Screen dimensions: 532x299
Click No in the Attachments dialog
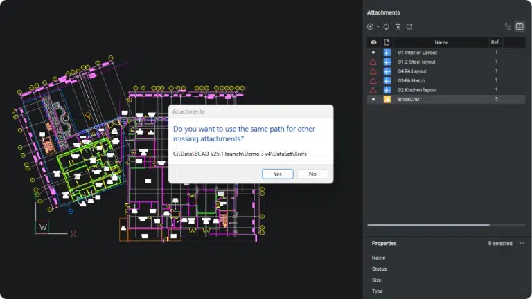[x=312, y=174]
